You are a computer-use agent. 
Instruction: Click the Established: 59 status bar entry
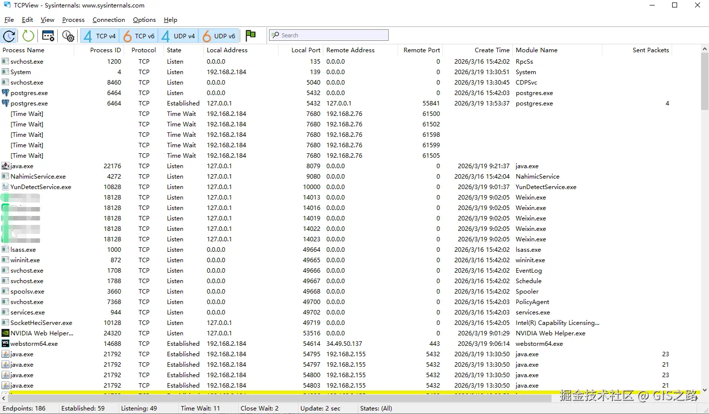tap(83, 409)
